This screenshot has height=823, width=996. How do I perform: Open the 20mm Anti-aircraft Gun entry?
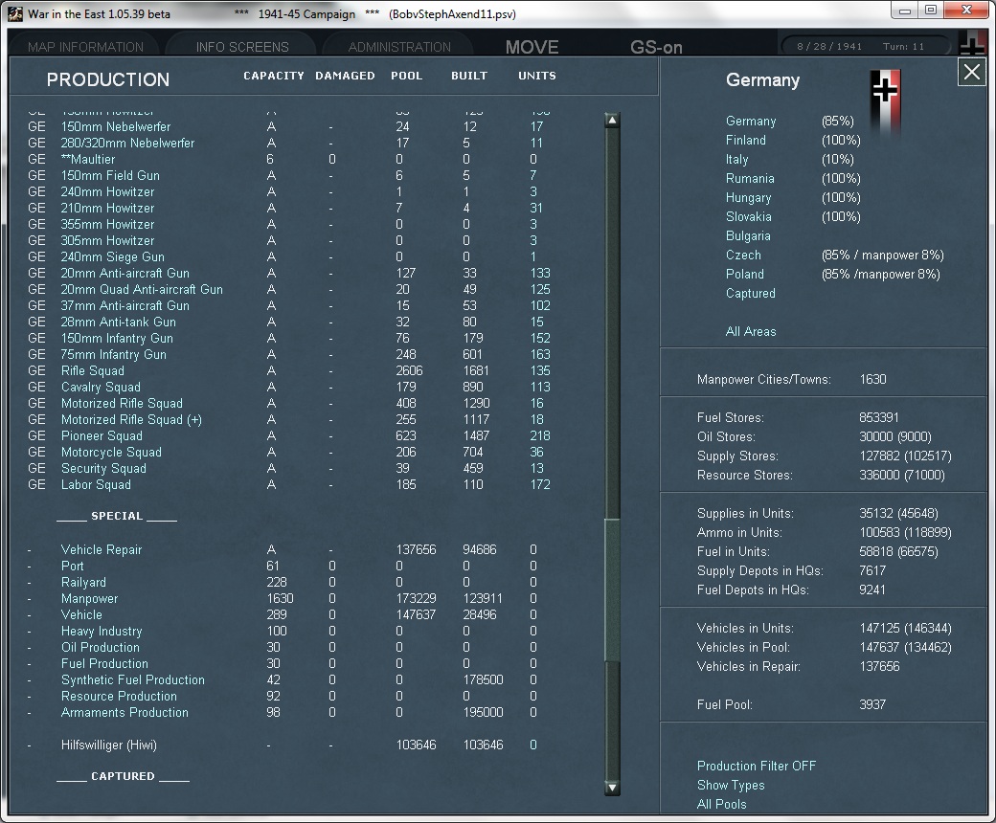[x=125, y=273]
